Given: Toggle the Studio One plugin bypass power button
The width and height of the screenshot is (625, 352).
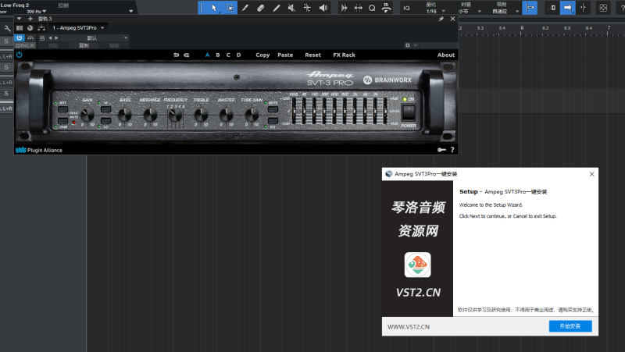Looking at the screenshot, I should (19, 37).
